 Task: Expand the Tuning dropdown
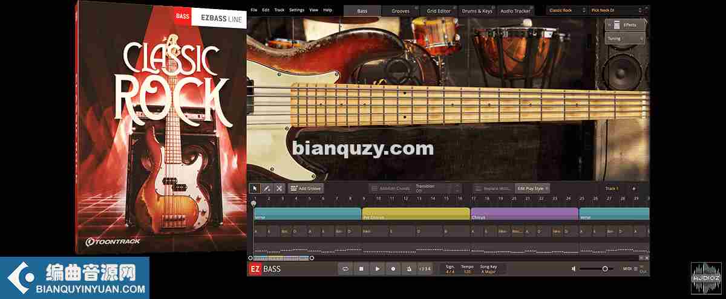(625, 38)
